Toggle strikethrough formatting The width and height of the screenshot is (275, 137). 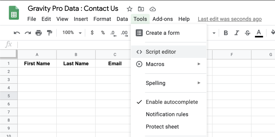click(x=247, y=33)
